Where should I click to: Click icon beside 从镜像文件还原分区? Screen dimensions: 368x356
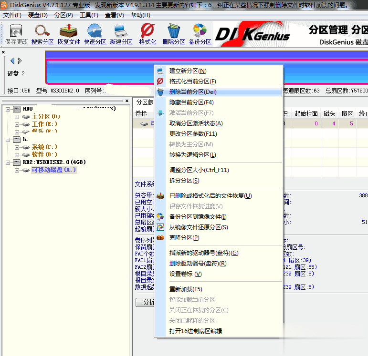[x=160, y=227]
